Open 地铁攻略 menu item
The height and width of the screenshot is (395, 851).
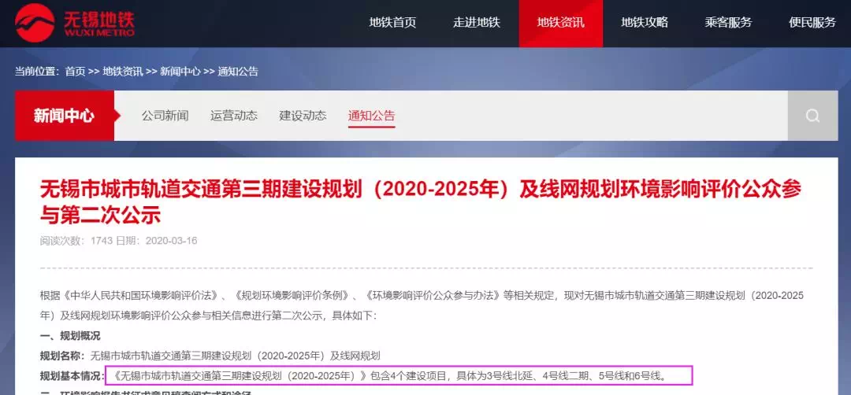(x=645, y=23)
